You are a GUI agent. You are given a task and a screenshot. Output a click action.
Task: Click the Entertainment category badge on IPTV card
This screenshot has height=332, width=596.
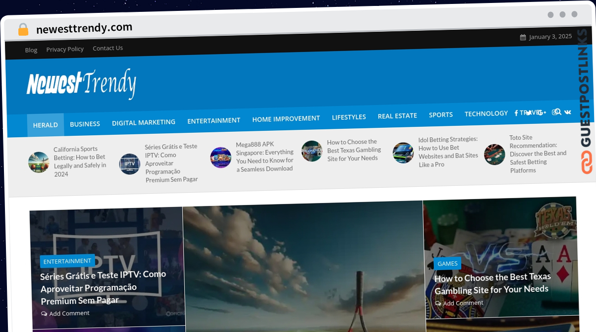pyautogui.click(x=67, y=261)
